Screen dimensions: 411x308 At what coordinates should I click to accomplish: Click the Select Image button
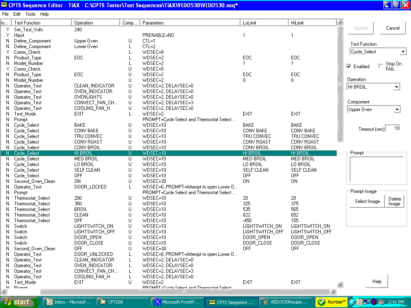[x=367, y=201]
